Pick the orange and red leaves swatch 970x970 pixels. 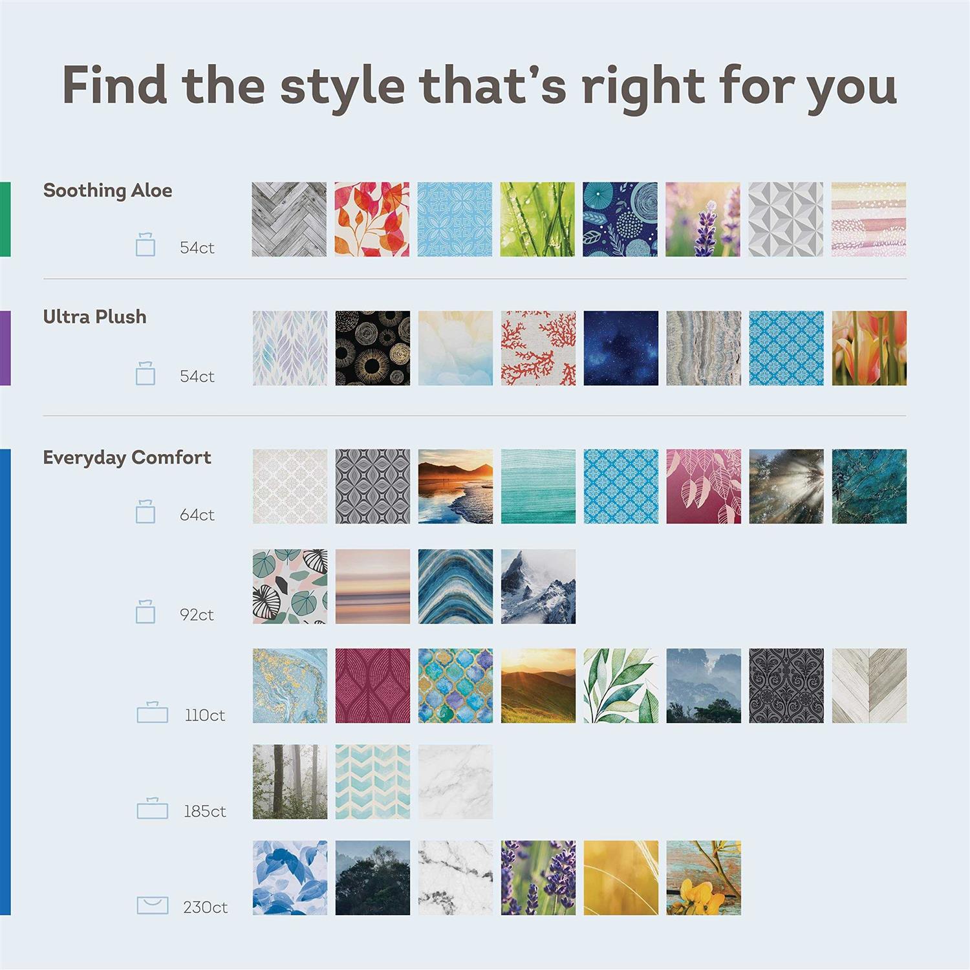point(372,219)
